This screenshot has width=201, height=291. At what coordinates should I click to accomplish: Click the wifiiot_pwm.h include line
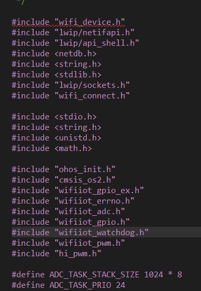click(x=68, y=243)
